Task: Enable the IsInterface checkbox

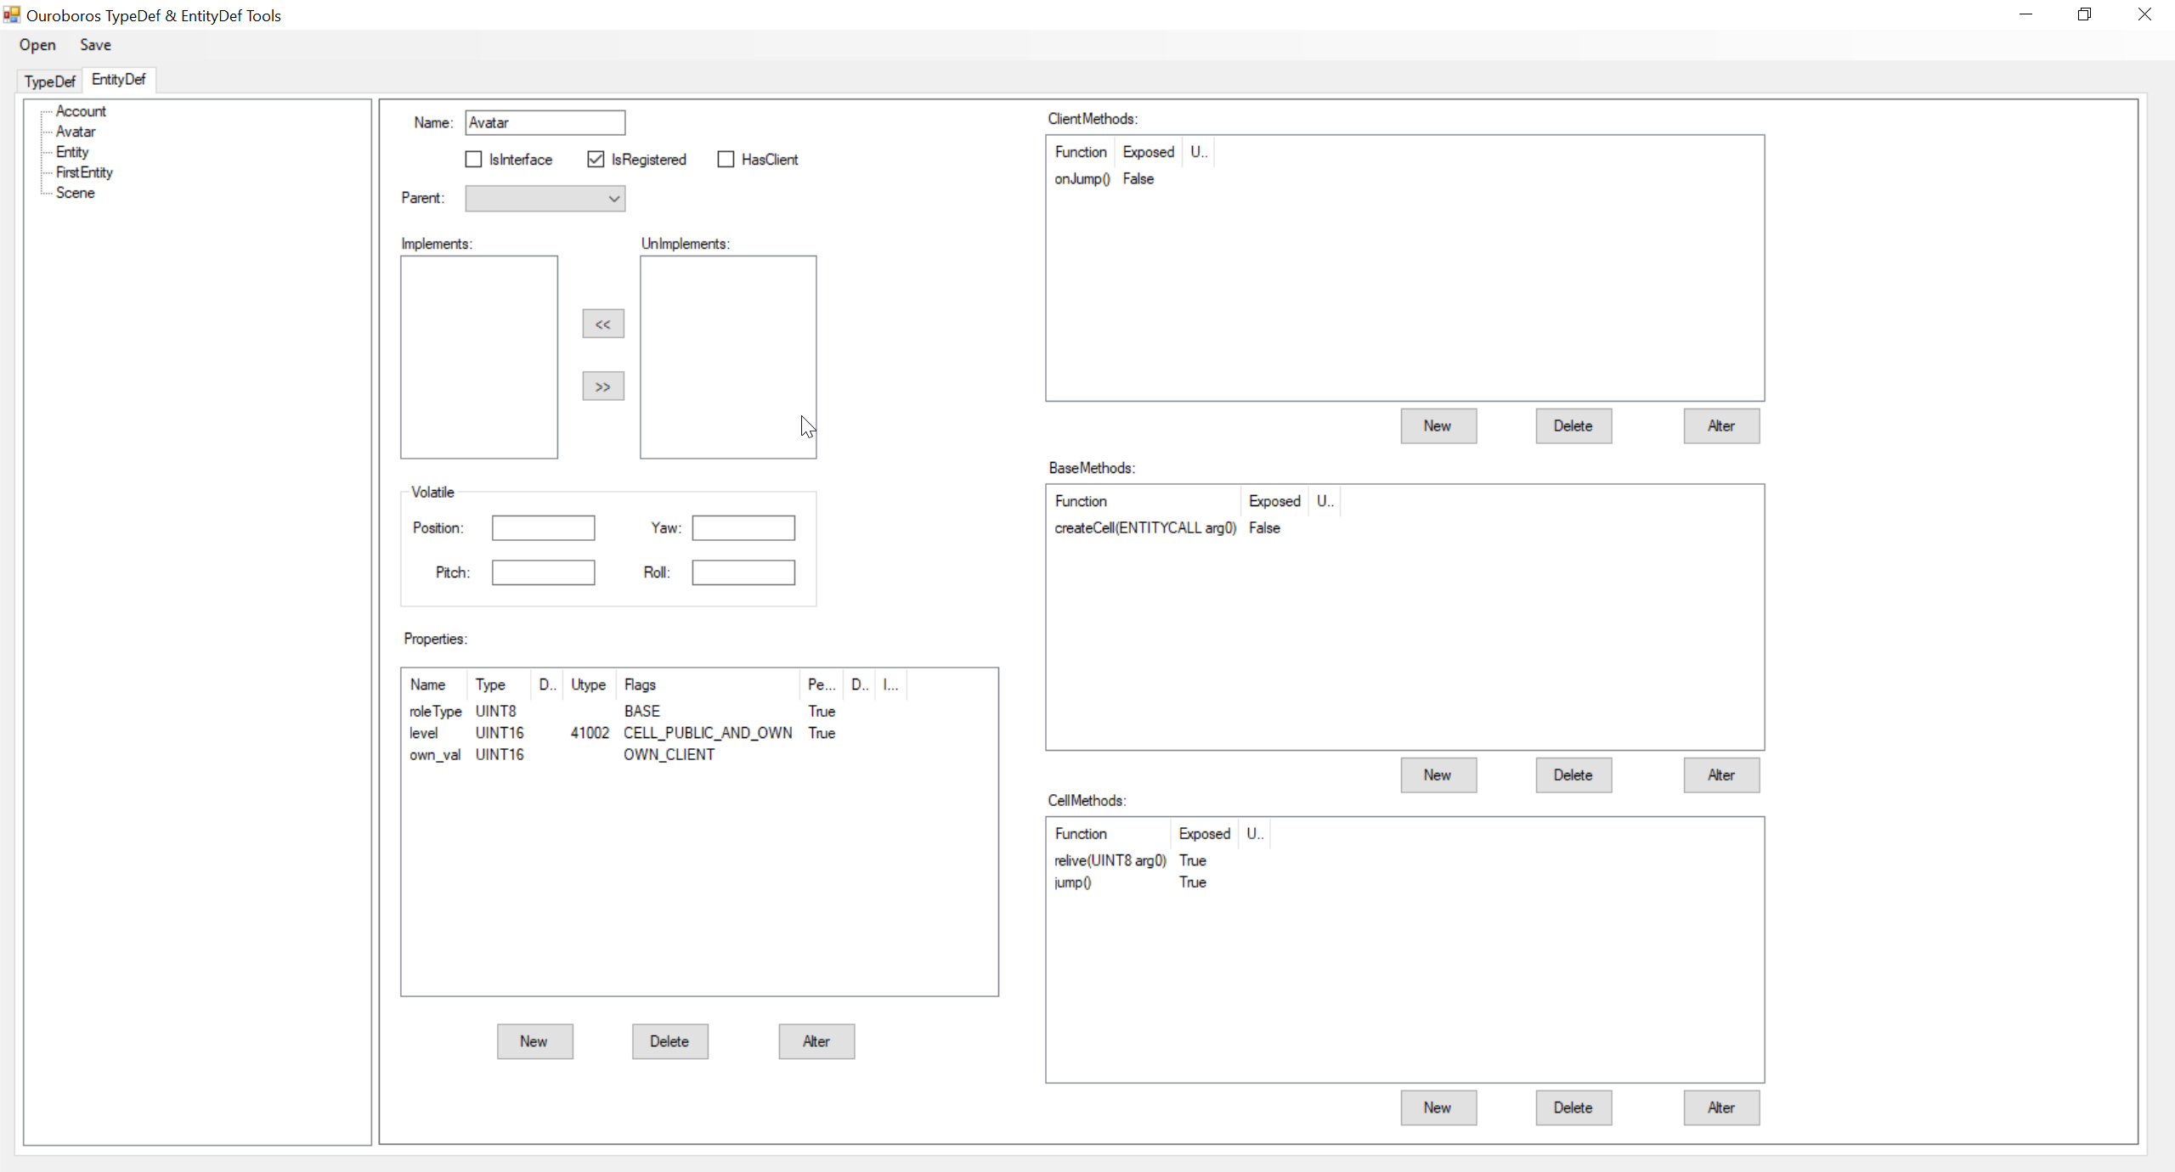Action: point(474,159)
